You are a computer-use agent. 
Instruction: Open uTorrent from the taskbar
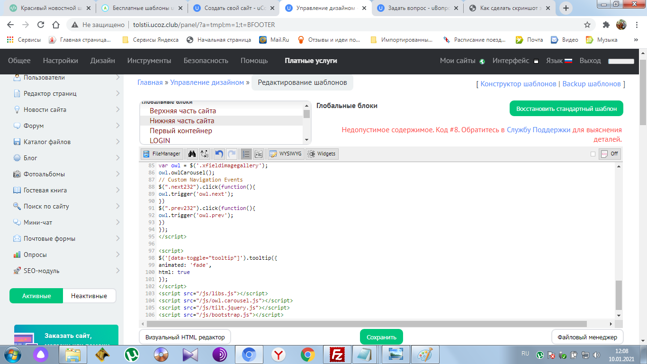tap(132, 354)
